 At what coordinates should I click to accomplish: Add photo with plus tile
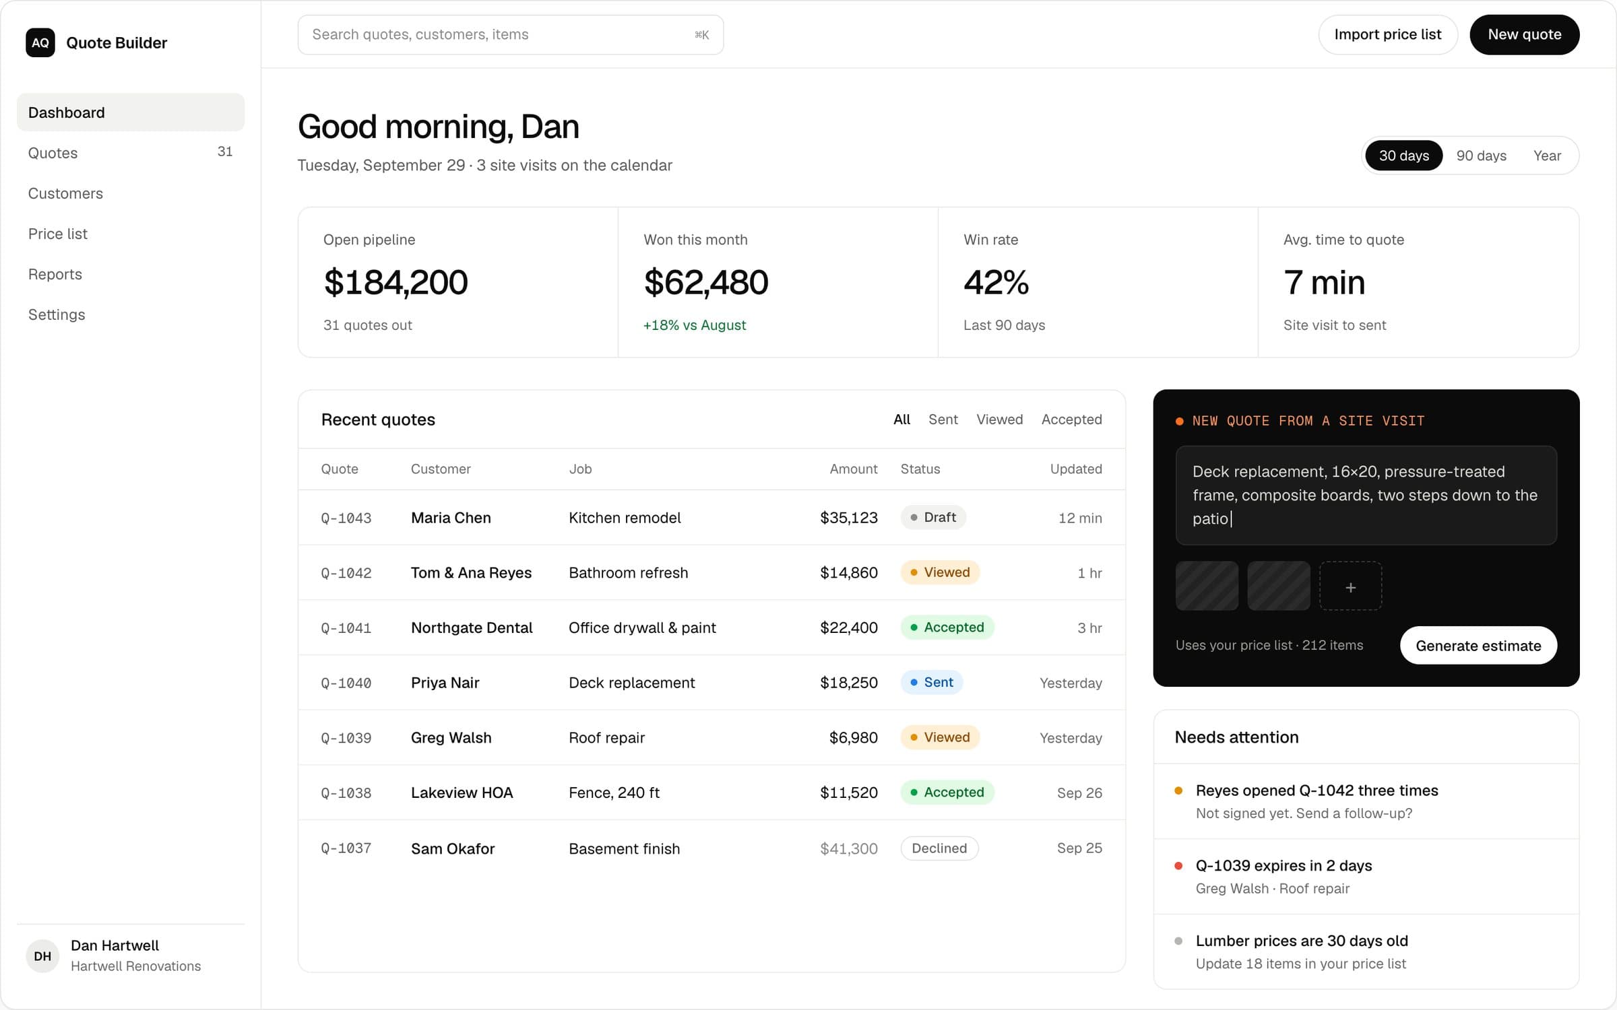point(1350,586)
